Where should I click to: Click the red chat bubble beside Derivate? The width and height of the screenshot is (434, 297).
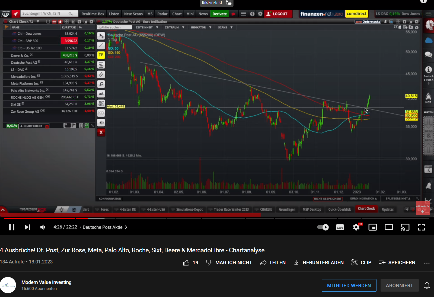pyautogui.click(x=233, y=14)
